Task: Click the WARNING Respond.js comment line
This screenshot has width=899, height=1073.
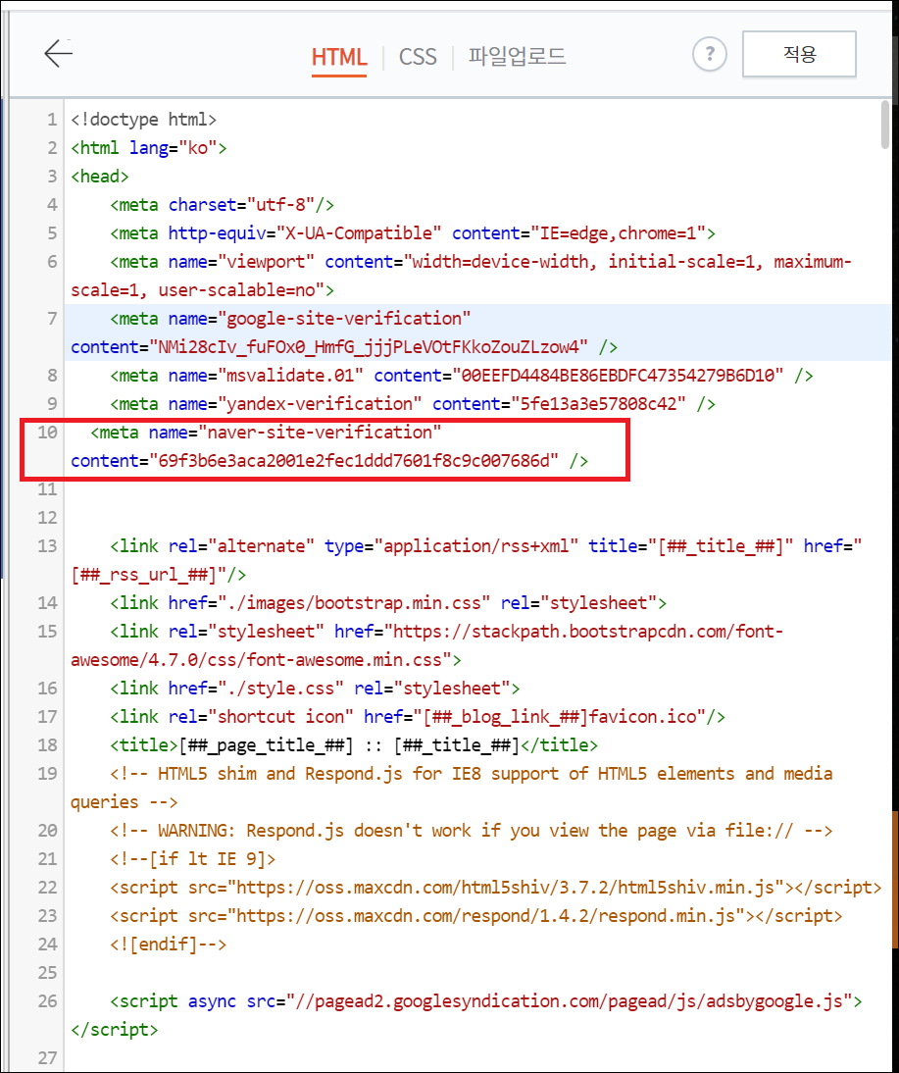Action: 472,831
